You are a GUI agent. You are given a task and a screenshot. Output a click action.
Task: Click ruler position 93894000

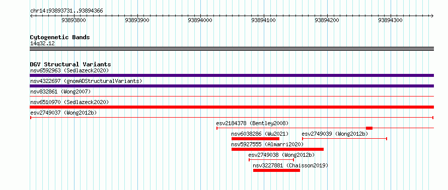(200, 20)
